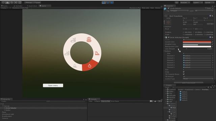216x121 pixels.
Task: Select the Hand tool in toolbar
Action: (3, 2)
